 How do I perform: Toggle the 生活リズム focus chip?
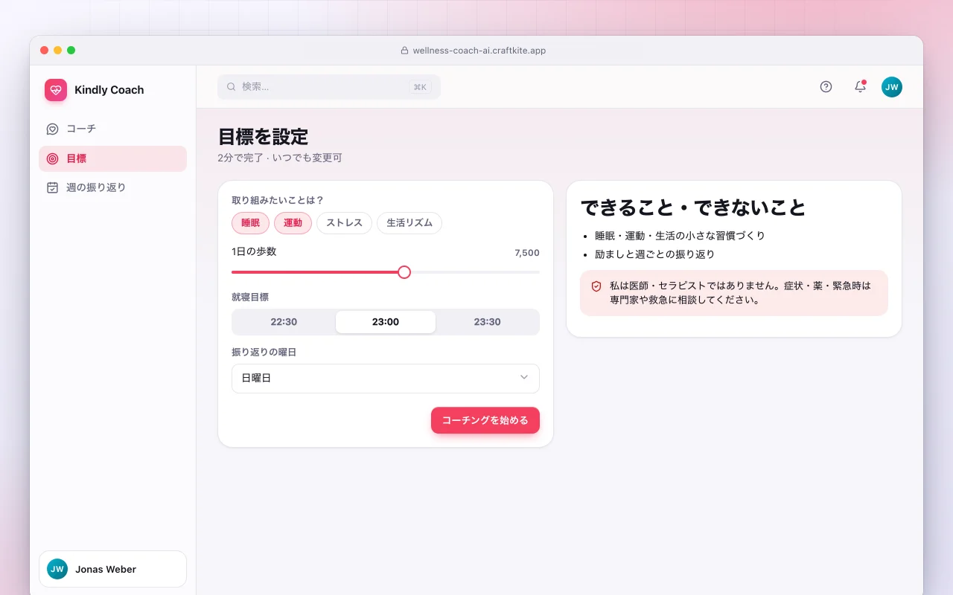click(409, 223)
